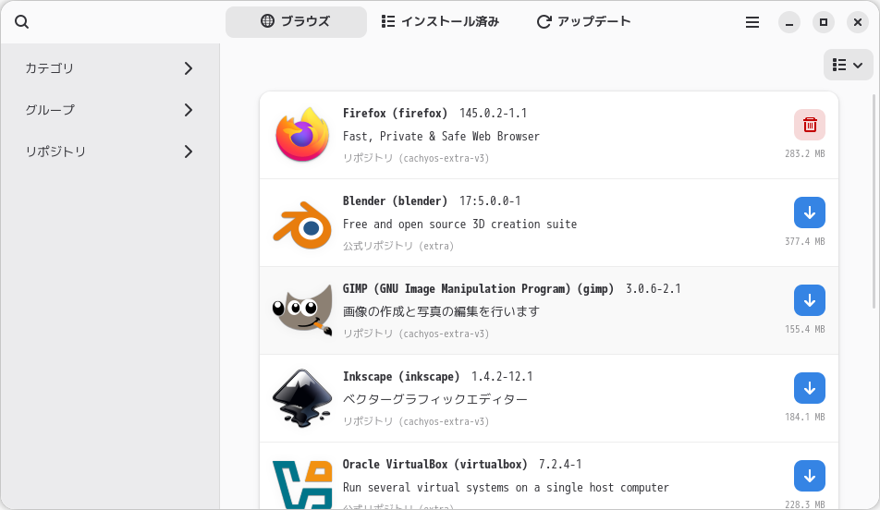Click the GIMP version 3.0.6-2.1

coord(654,289)
